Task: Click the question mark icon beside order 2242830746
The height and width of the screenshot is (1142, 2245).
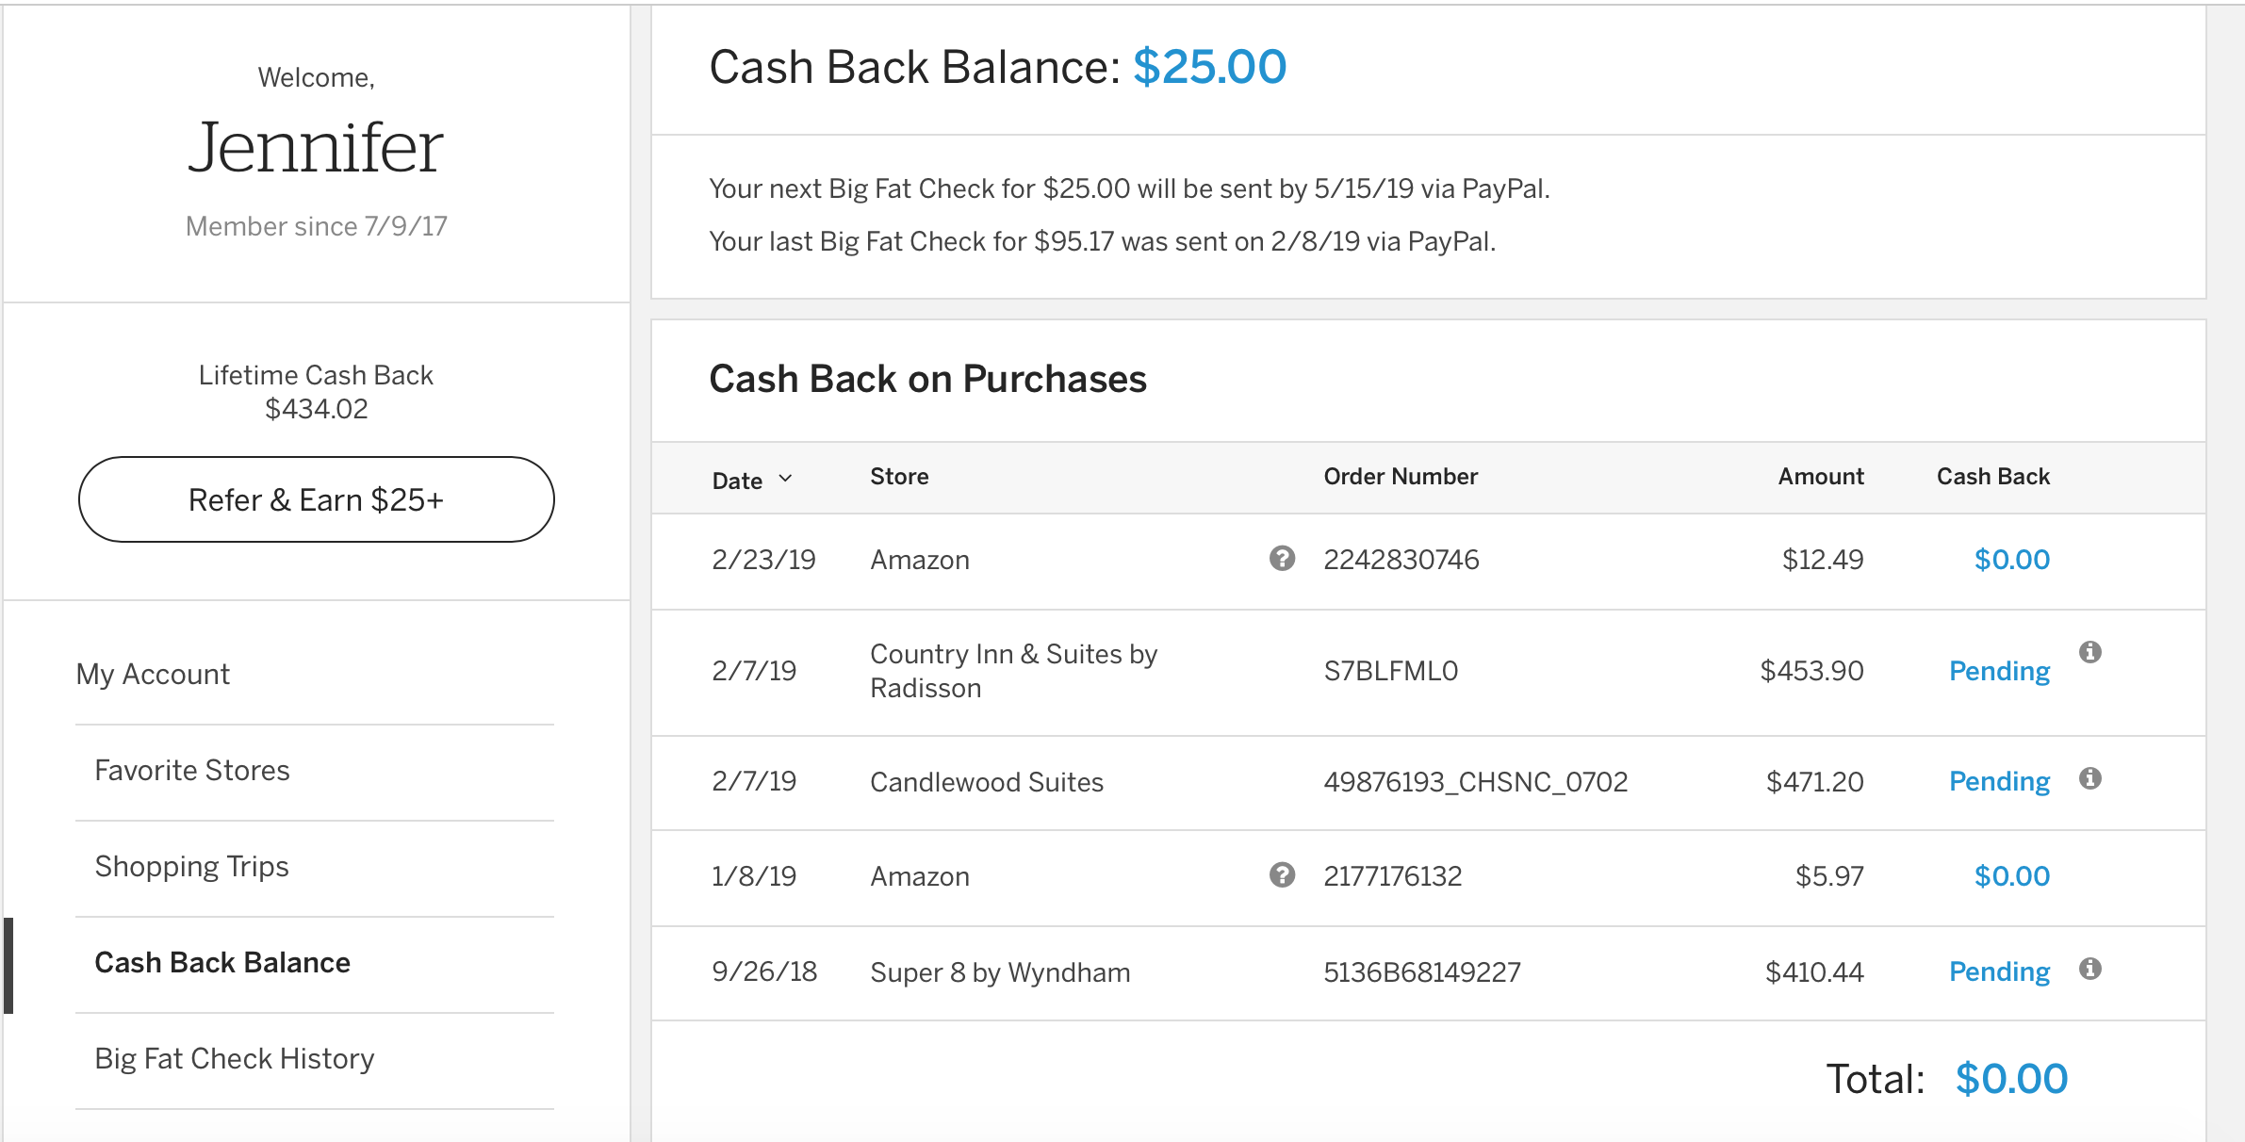Action: [1282, 559]
